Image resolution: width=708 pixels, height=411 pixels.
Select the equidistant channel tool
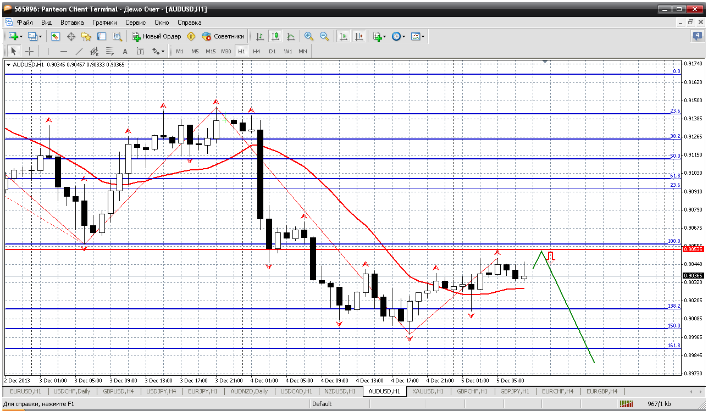[94, 51]
